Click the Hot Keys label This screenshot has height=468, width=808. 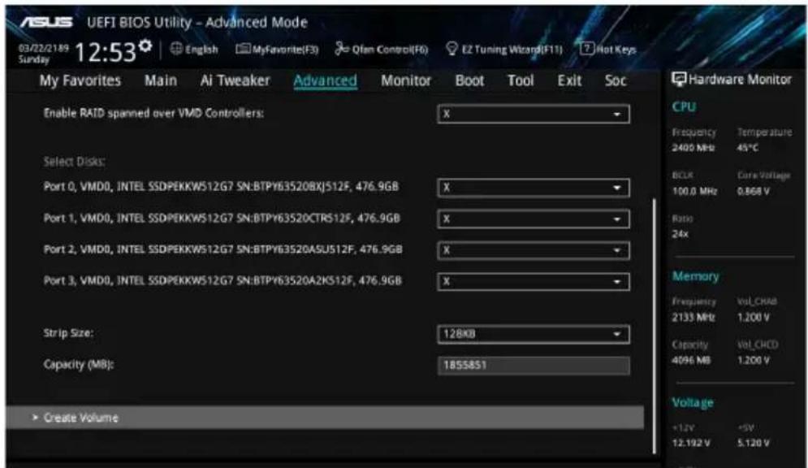[616, 50]
